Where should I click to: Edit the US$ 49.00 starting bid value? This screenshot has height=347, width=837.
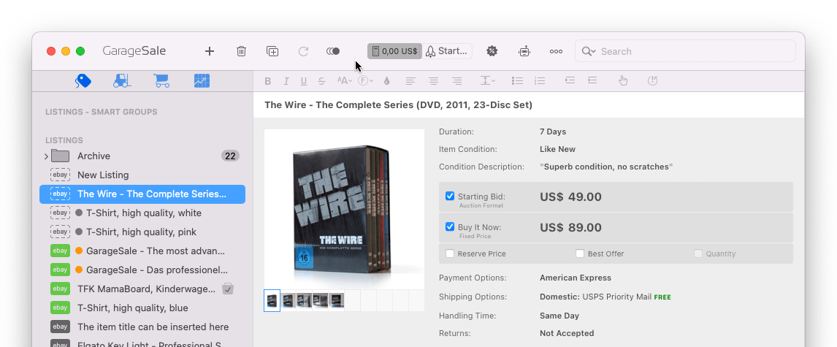570,197
